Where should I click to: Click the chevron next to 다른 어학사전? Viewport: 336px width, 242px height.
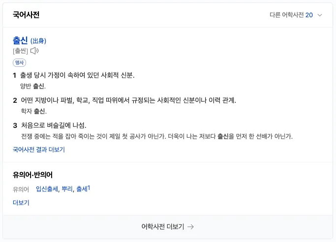point(320,15)
